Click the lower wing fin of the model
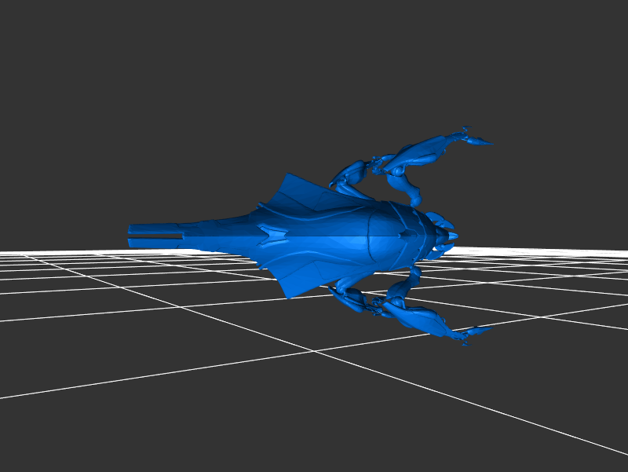The height and width of the screenshot is (472, 628). 302,279
